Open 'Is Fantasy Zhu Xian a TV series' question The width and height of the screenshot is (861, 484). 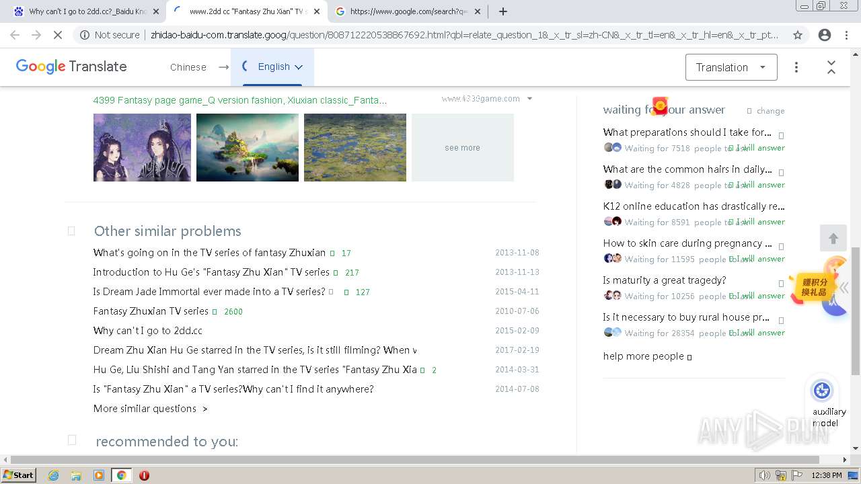pos(233,389)
